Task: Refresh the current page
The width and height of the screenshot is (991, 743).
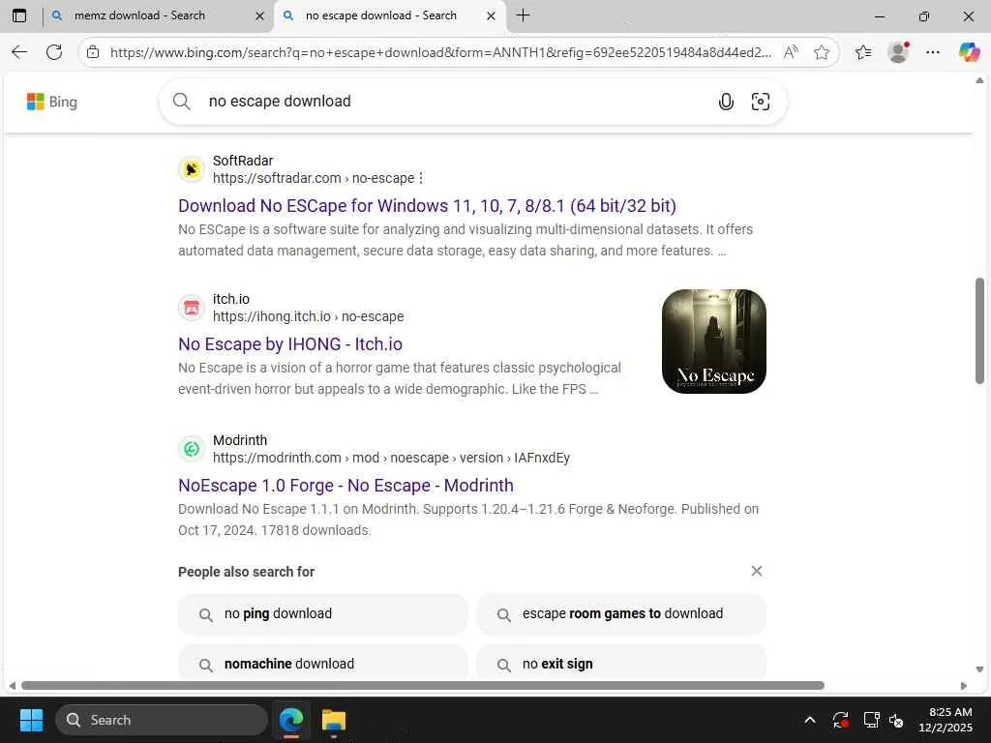Action: 54,52
